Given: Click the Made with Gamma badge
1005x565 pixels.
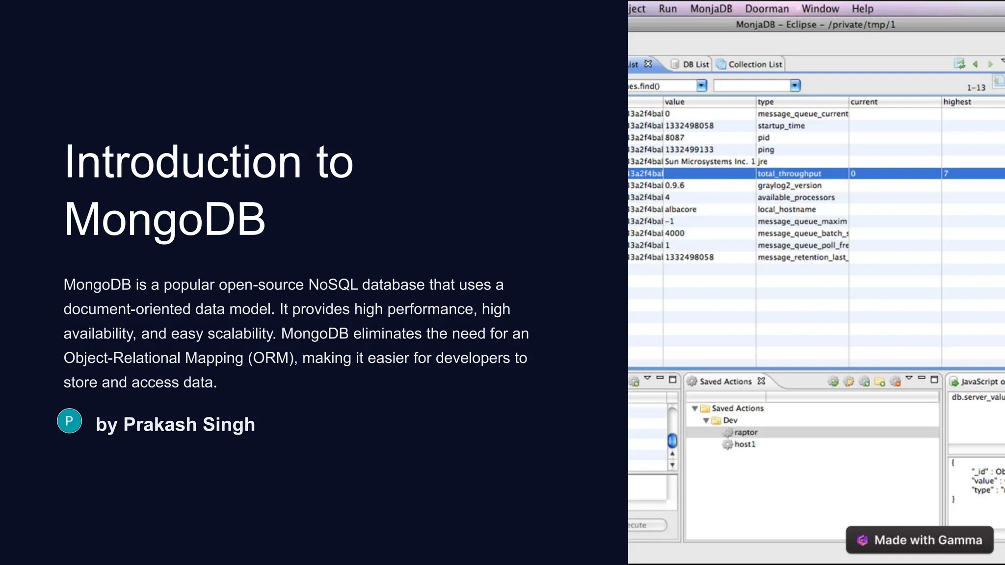Looking at the screenshot, I should click(x=920, y=540).
